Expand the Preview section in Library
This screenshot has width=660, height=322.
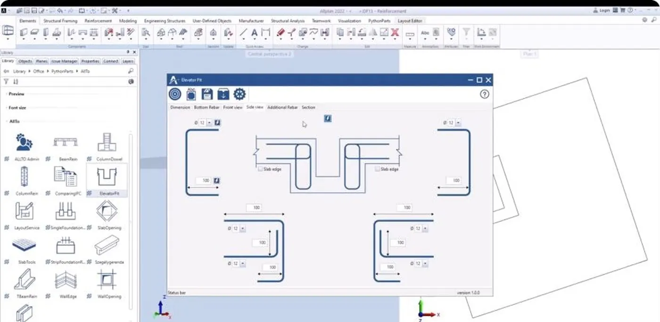16,94
